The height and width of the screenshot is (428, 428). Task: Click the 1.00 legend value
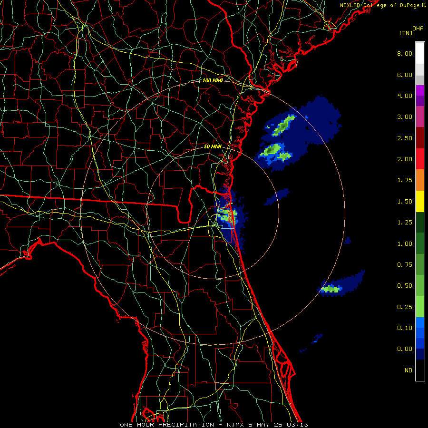pos(405,244)
